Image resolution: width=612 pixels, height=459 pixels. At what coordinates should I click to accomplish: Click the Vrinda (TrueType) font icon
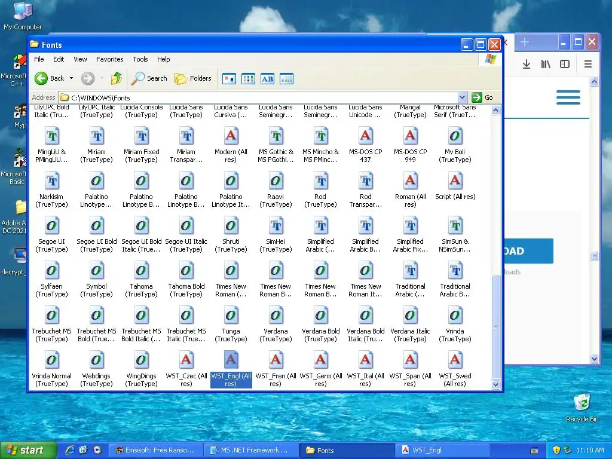(455, 314)
